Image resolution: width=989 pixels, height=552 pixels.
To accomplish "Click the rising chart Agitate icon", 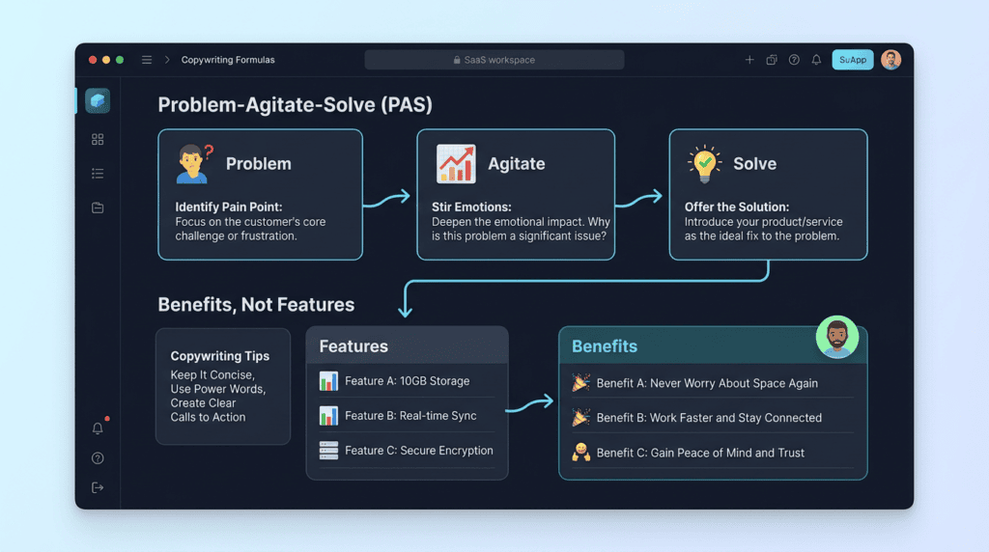I will coord(456,164).
